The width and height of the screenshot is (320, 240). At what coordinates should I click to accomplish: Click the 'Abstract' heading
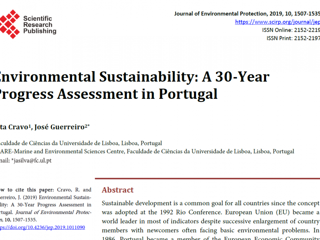(118, 190)
